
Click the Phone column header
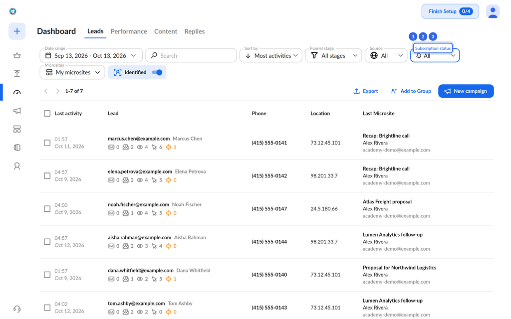click(x=259, y=113)
